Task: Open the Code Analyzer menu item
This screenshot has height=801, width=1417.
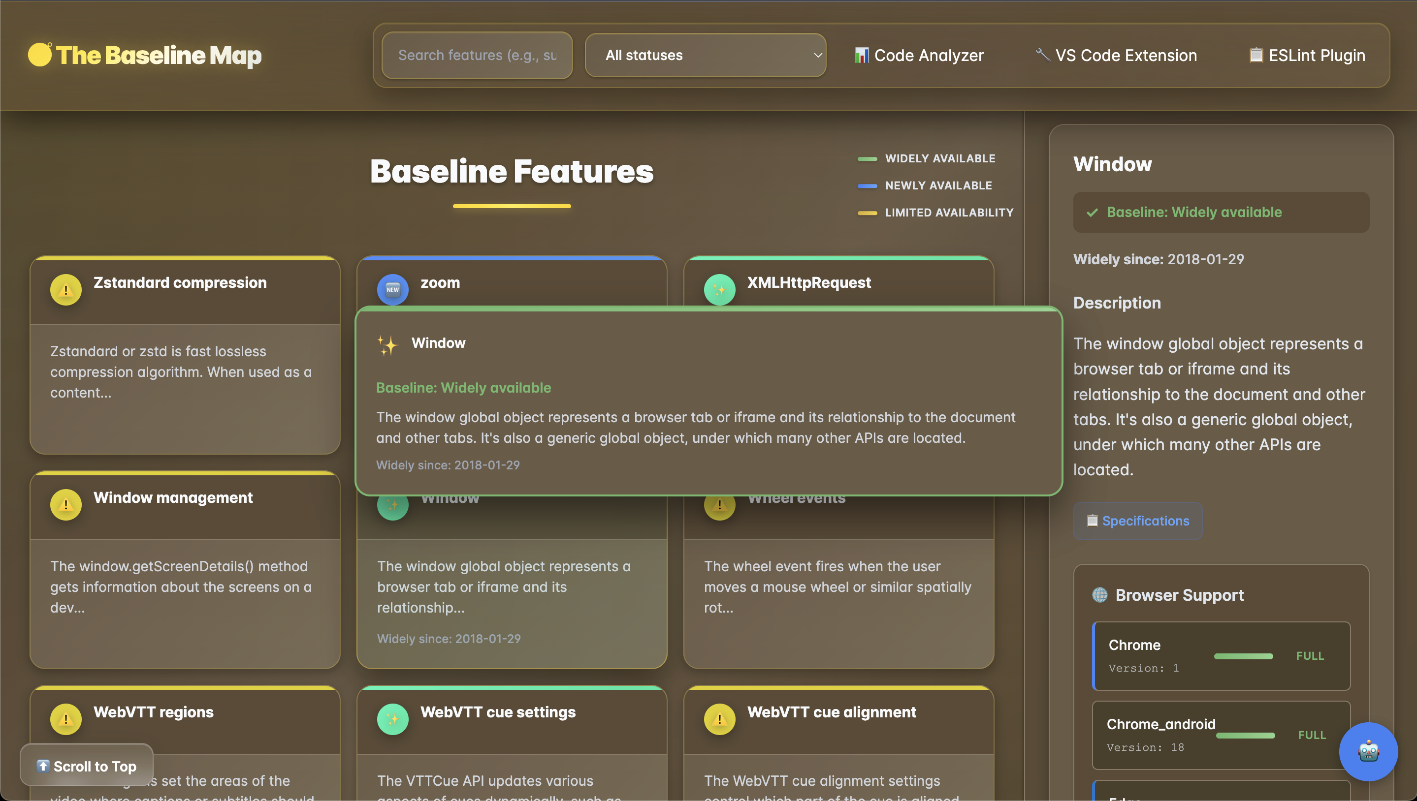Action: 919,56
